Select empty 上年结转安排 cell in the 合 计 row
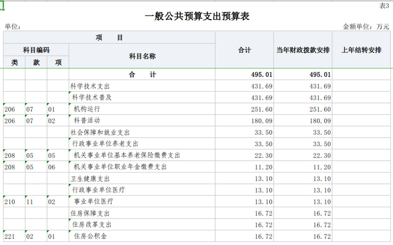Viewport: 393px width, 245px height. (x=362, y=74)
